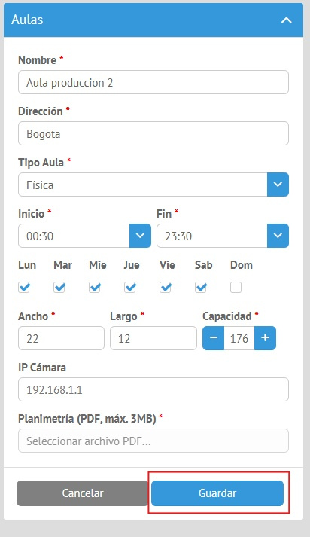
Task: Toggle the Vie checkbox
Action: pos(166,288)
